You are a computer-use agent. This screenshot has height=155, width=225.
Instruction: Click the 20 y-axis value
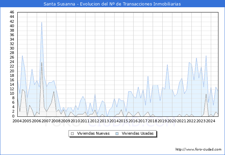[12, 71]
